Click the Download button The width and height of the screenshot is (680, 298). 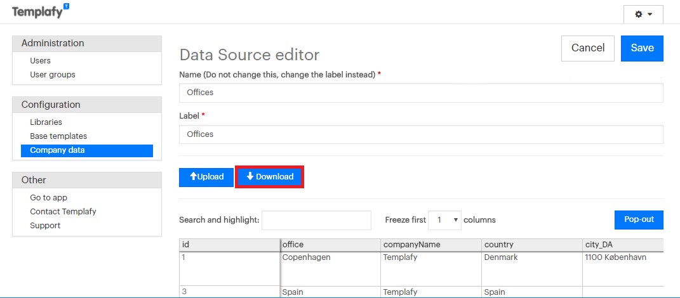(270, 177)
